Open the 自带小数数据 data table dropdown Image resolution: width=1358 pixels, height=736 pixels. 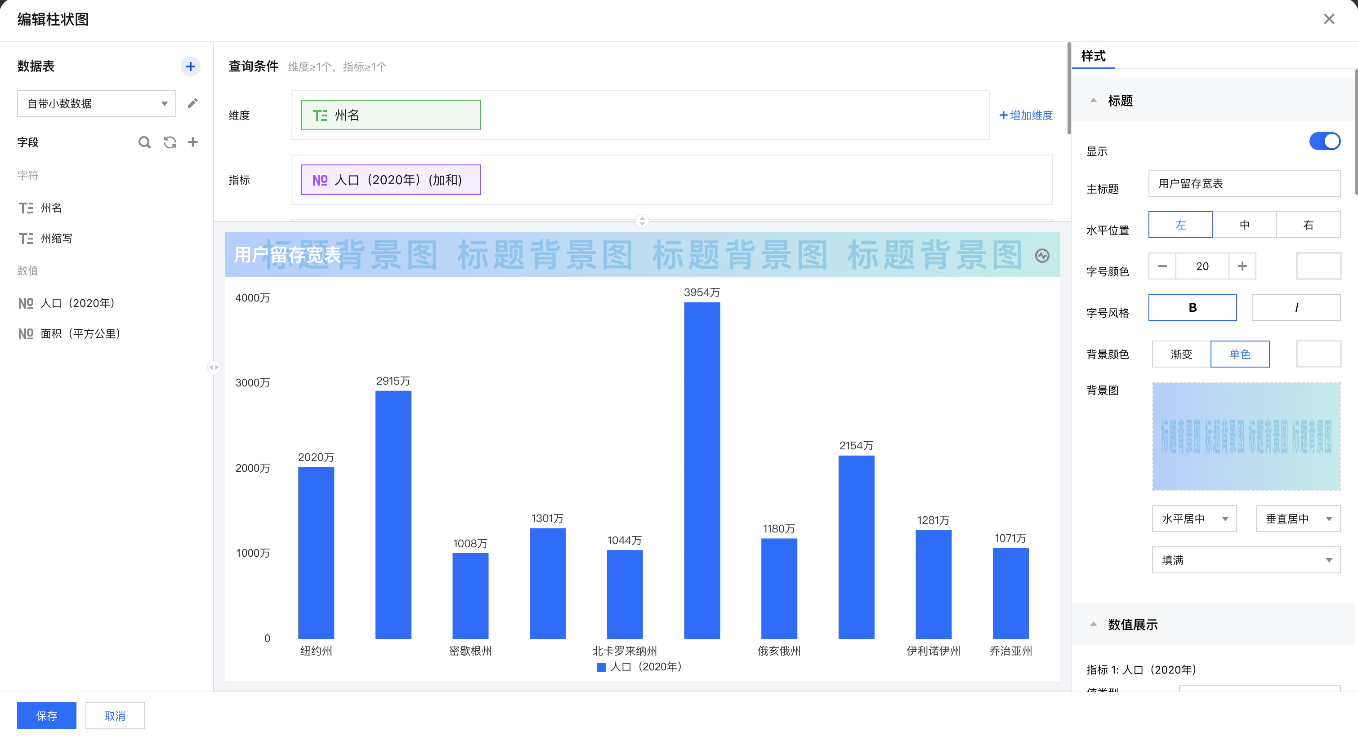[97, 103]
